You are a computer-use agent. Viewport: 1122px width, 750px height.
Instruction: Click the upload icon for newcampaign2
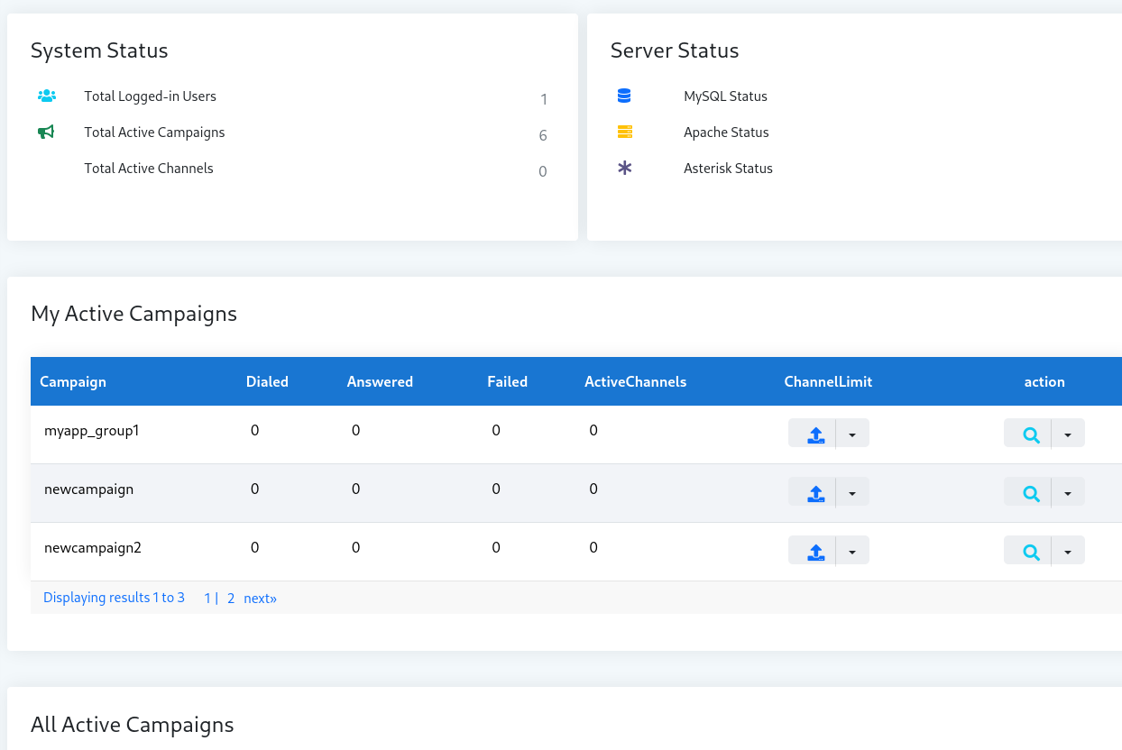tap(815, 551)
